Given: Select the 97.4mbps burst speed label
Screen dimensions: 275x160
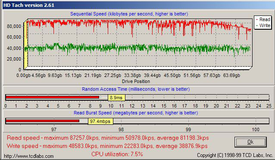Looking at the screenshot, I should point(100,121).
